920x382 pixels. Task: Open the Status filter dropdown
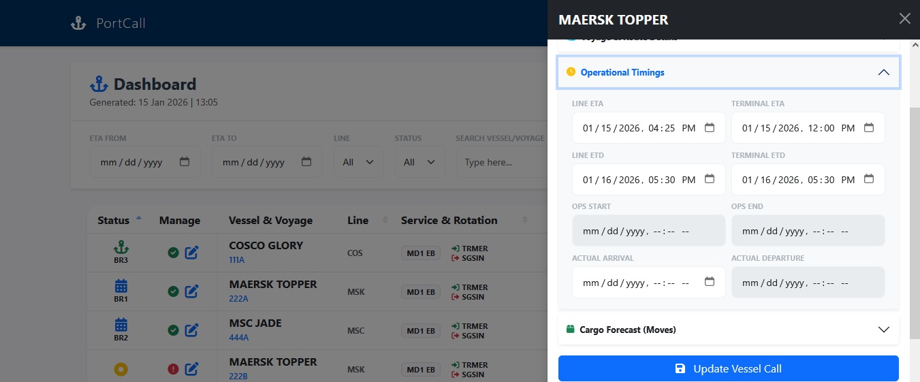419,162
